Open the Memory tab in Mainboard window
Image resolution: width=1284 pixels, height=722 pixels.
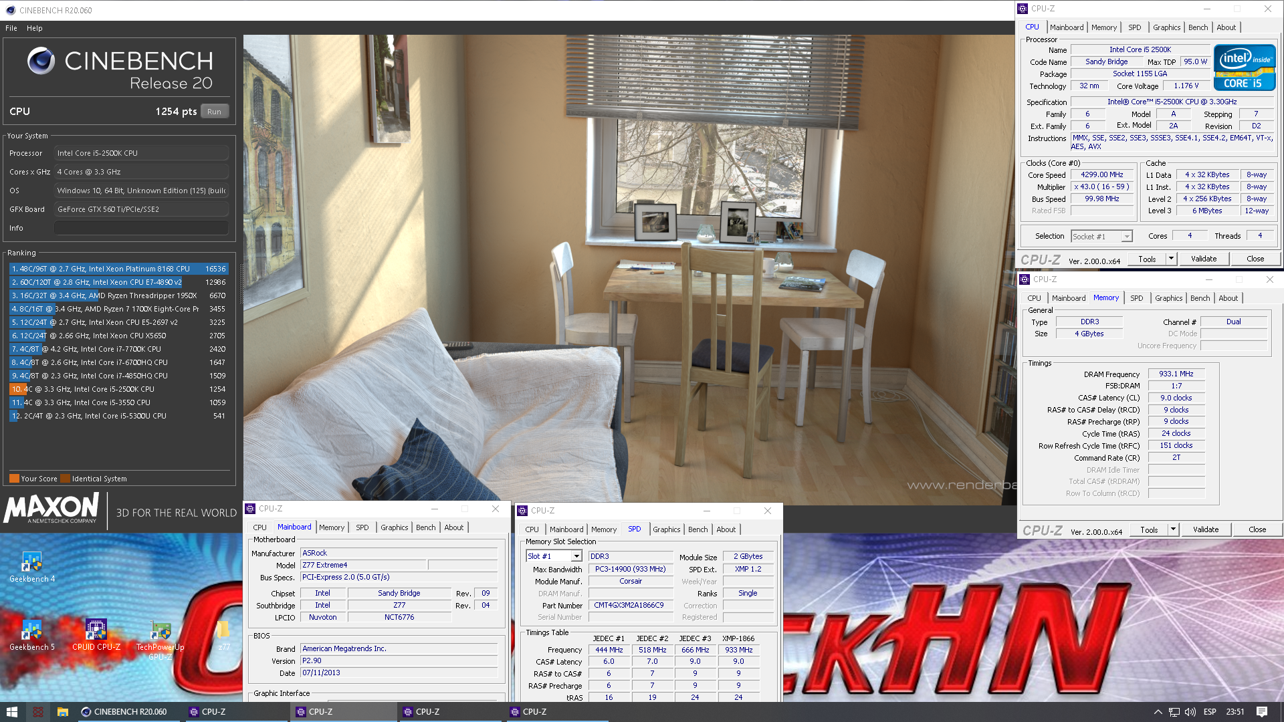[332, 527]
